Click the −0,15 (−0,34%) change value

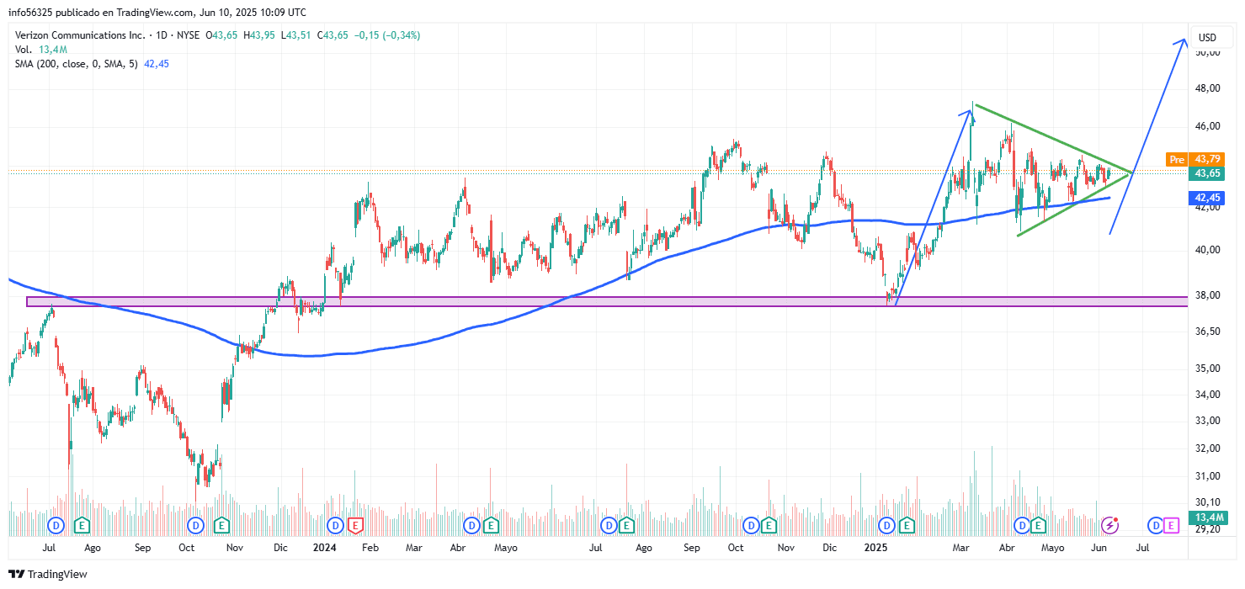(x=386, y=35)
